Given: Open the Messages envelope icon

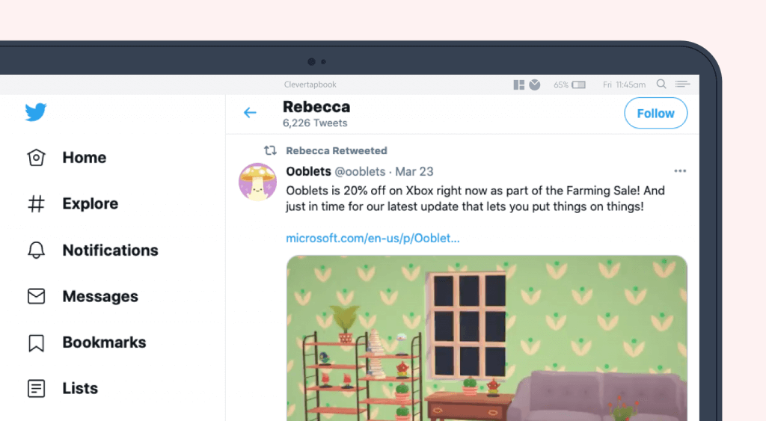Looking at the screenshot, I should (36, 296).
